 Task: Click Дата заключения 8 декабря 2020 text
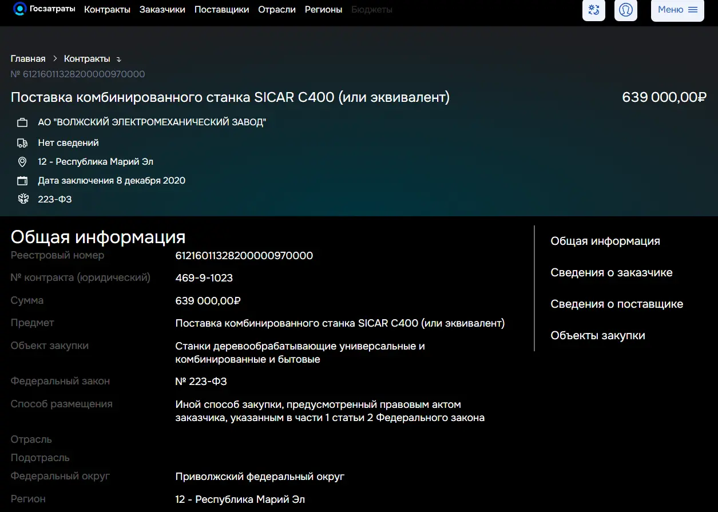coord(112,181)
